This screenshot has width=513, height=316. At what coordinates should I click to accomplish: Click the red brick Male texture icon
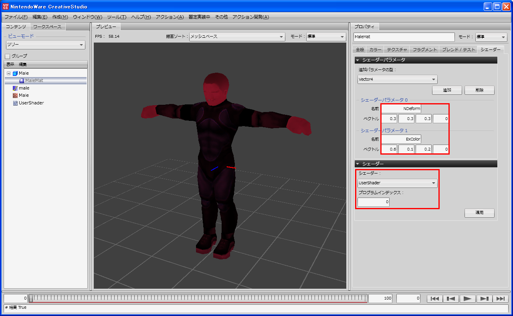tap(15, 95)
